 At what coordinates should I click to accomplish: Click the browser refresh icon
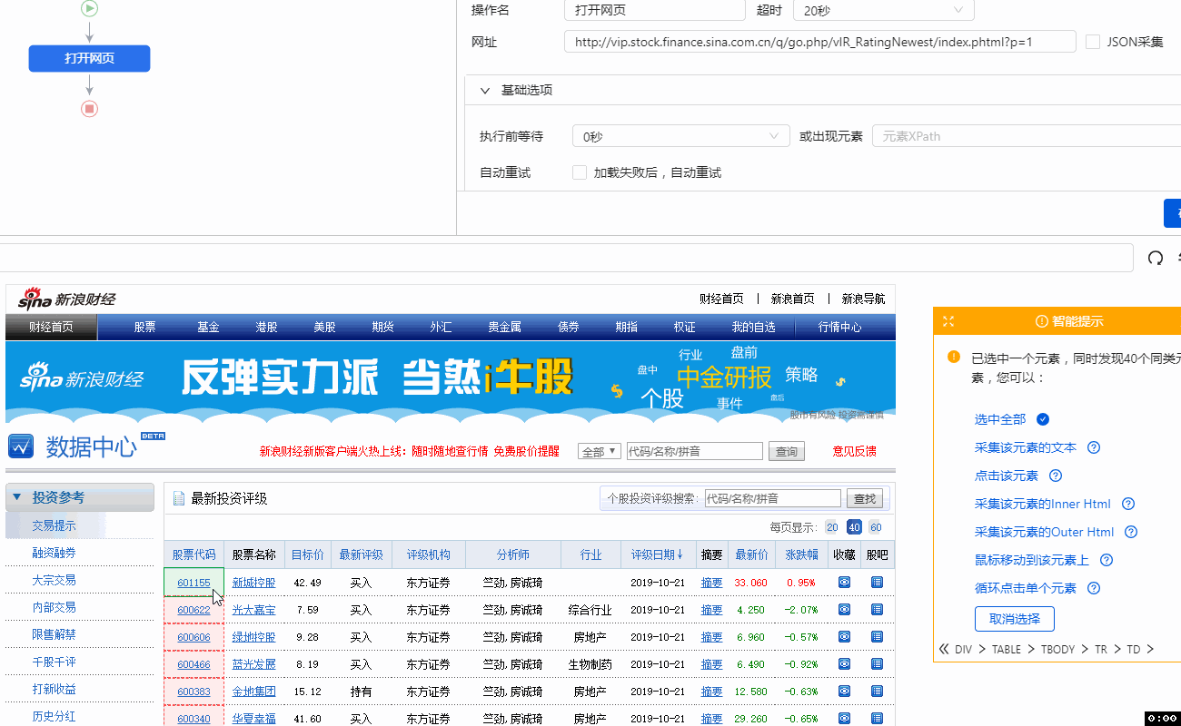point(1156,258)
